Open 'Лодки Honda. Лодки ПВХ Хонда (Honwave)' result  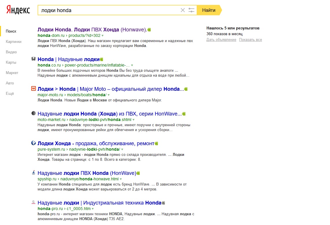(92, 30)
